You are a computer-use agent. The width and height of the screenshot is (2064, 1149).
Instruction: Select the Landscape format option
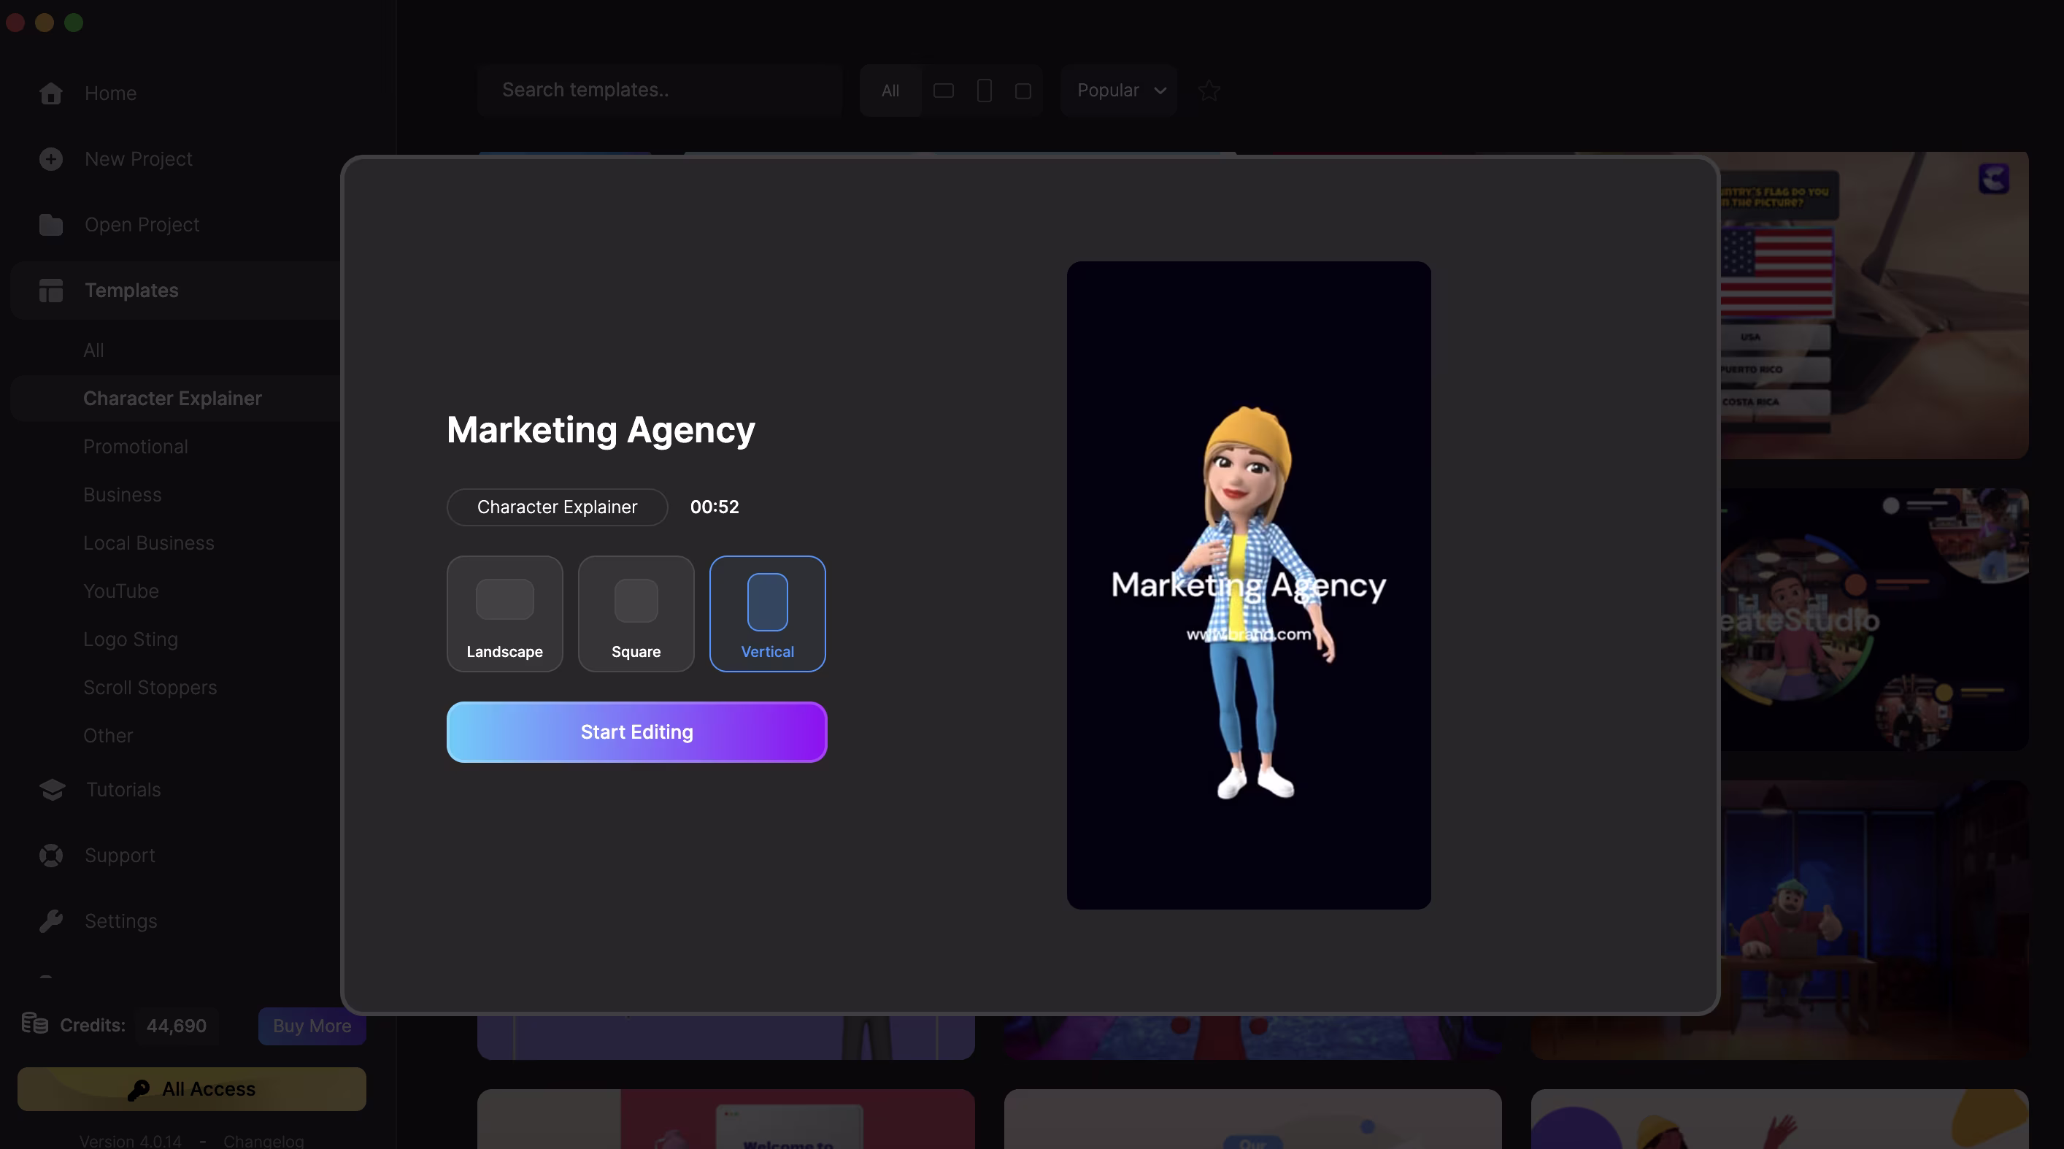504,614
